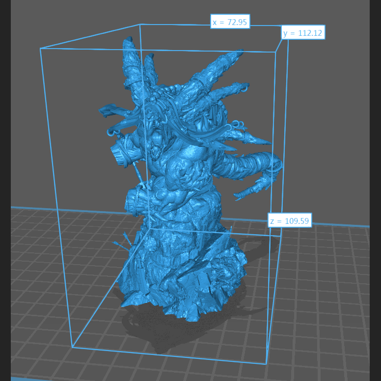
Task: Click the y = 112.12 dimension label
Action: click(303, 33)
